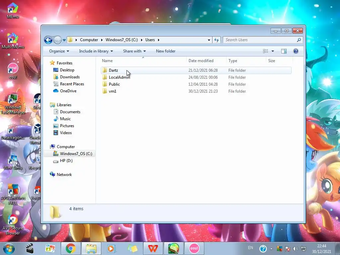Select Favorites in navigation pane

64,63
